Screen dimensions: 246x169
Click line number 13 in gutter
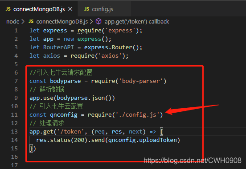pos(14,132)
